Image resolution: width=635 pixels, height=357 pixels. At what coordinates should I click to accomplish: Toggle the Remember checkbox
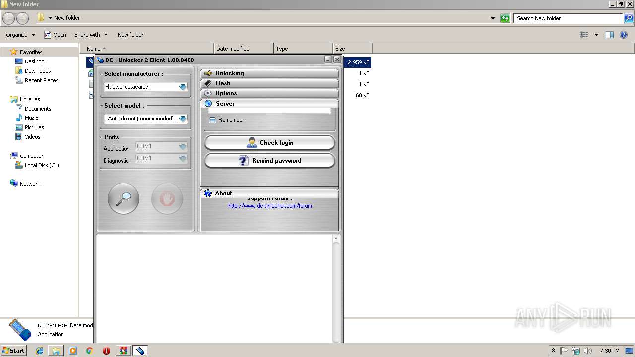(212, 120)
